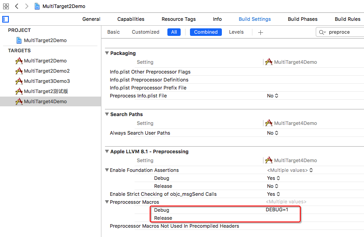Go forward with the right chevron arrow
Viewport: 364px width, 237px height.
[27, 6]
